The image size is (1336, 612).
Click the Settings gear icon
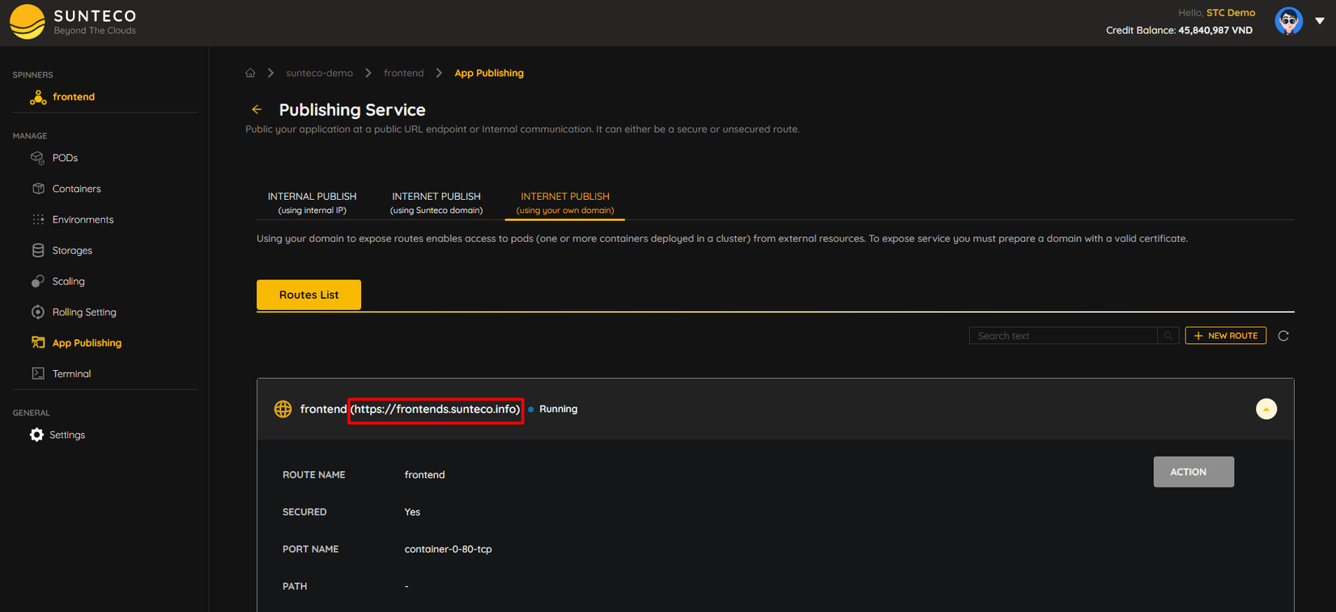point(36,435)
